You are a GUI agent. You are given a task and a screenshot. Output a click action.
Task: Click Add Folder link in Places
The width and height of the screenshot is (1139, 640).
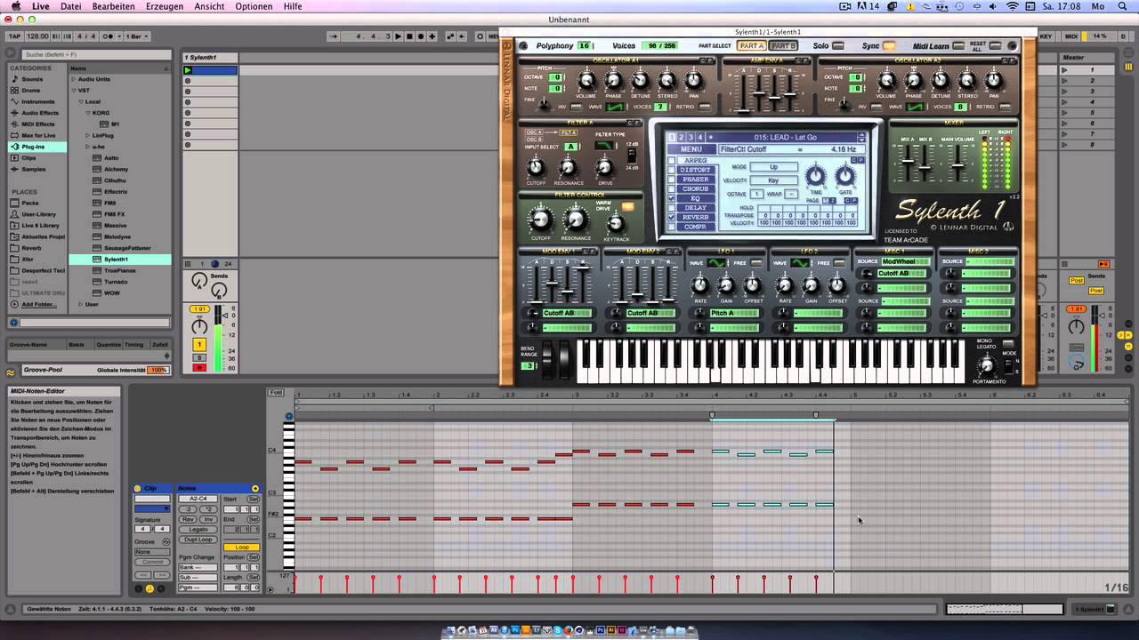point(39,304)
